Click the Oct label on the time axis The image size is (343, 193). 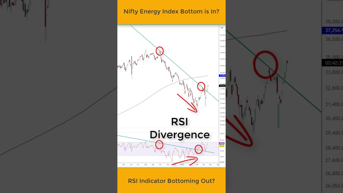coord(160,165)
